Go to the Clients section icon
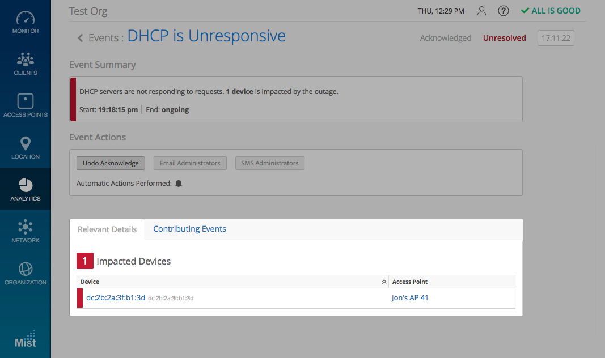 point(25,59)
